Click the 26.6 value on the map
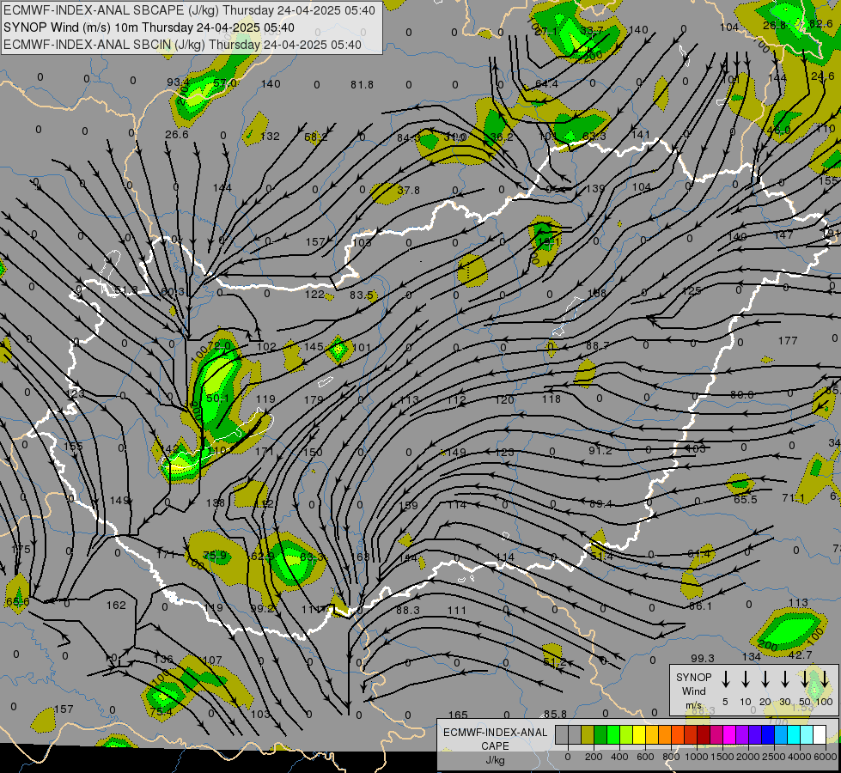This screenshot has height=773, width=841. [176, 134]
